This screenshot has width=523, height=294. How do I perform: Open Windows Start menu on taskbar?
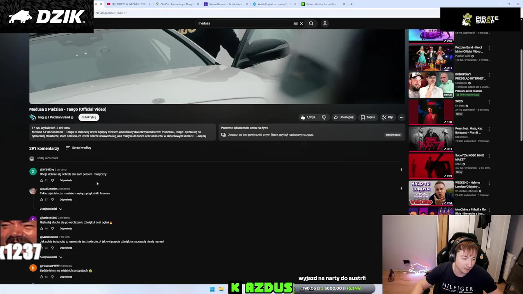[212, 289]
